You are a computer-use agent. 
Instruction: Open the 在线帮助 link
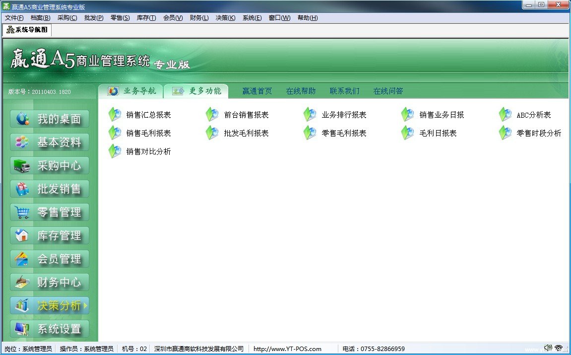(301, 91)
